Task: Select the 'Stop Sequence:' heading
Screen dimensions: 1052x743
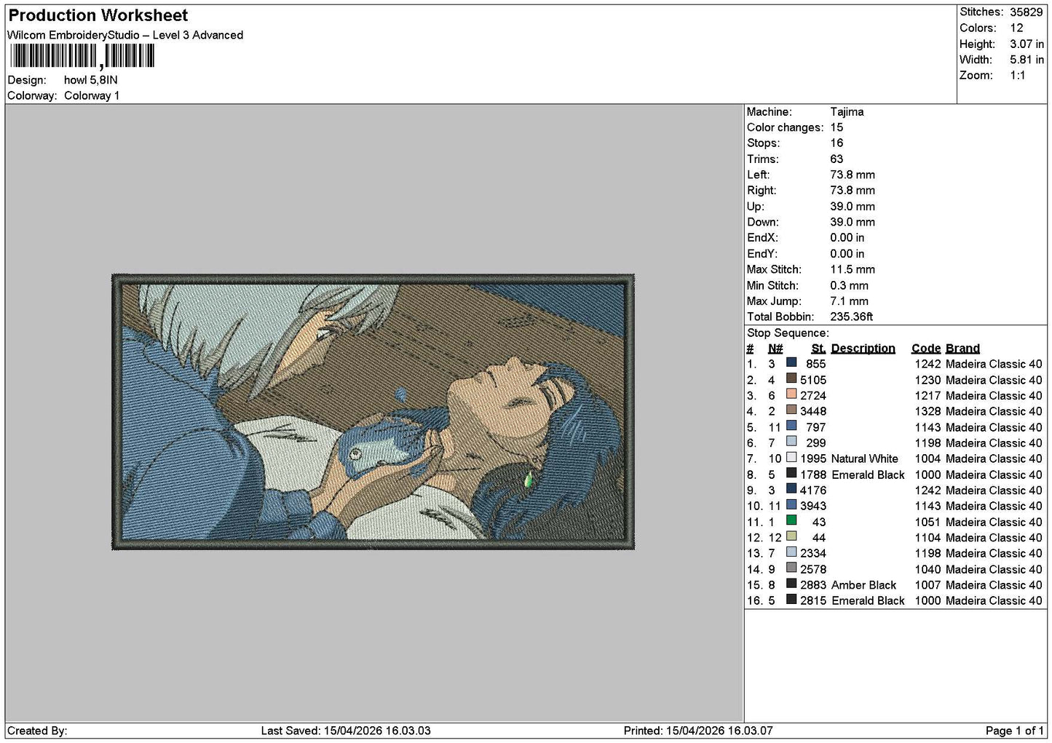Action: [x=788, y=333]
